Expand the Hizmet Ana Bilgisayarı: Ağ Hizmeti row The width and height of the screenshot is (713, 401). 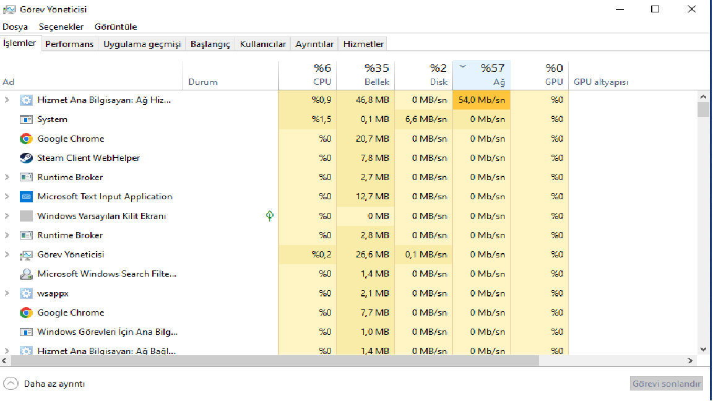coord(7,100)
